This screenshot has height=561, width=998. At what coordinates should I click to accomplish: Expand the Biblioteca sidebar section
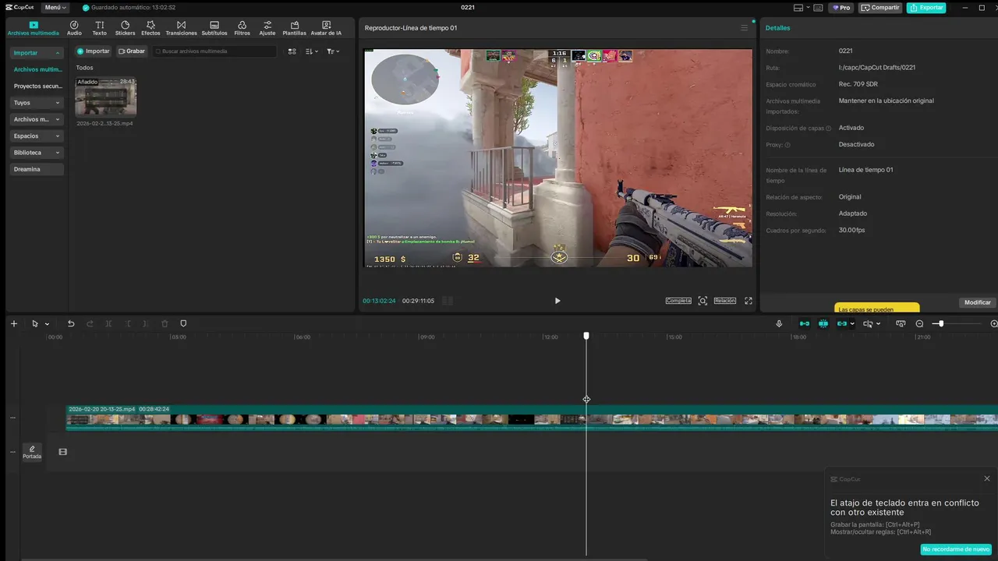pyautogui.click(x=37, y=153)
